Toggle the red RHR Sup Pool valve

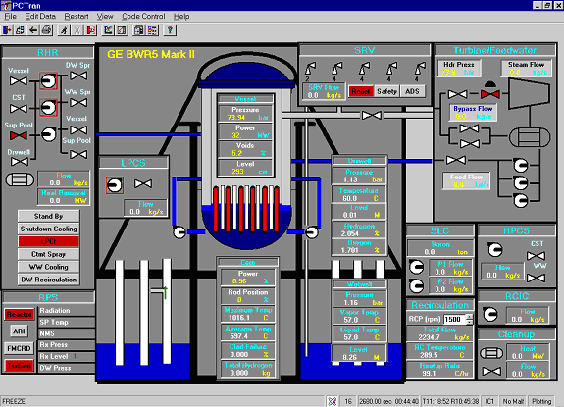click(x=19, y=135)
